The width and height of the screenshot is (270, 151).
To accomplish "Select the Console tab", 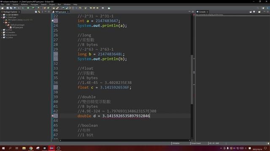I will click(x=202, y=12).
